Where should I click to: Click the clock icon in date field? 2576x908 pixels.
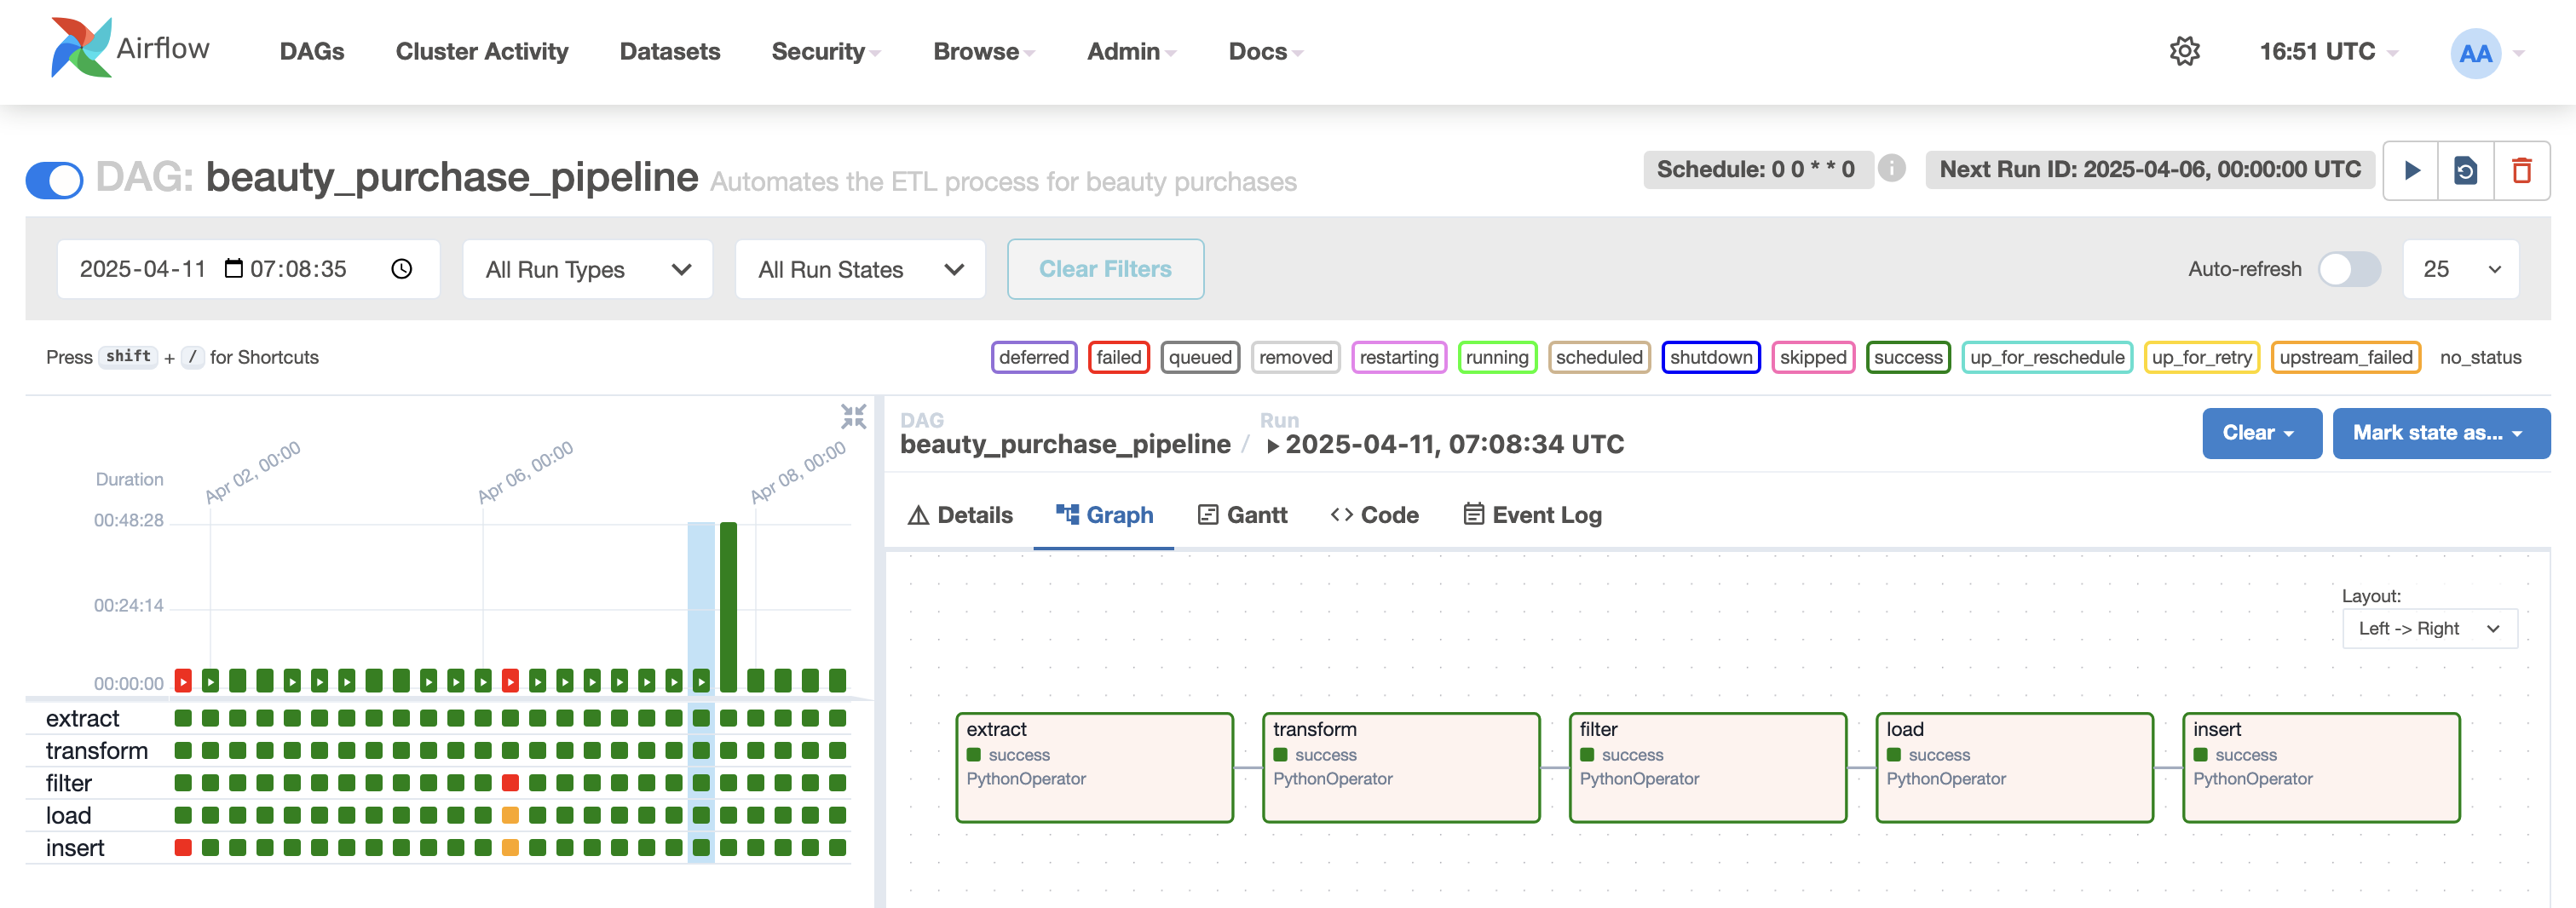(401, 269)
